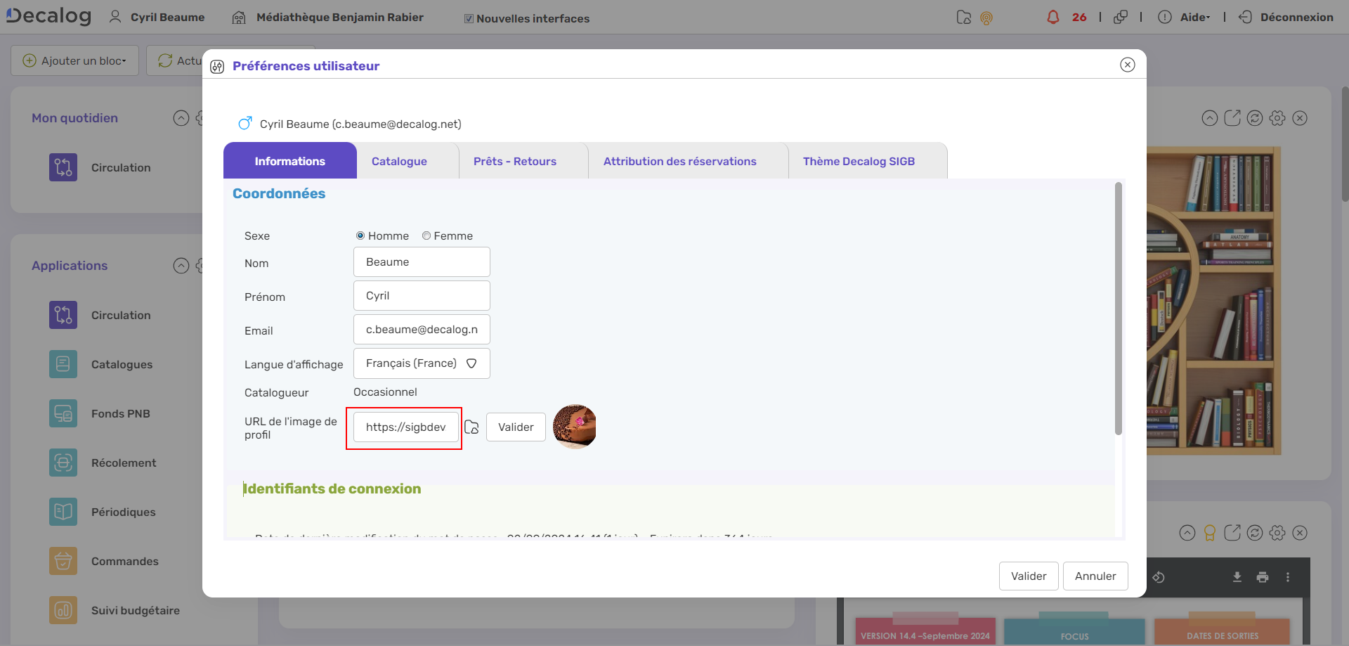The image size is (1349, 646).
Task: Open the Prêts - Retours tab
Action: (514, 161)
